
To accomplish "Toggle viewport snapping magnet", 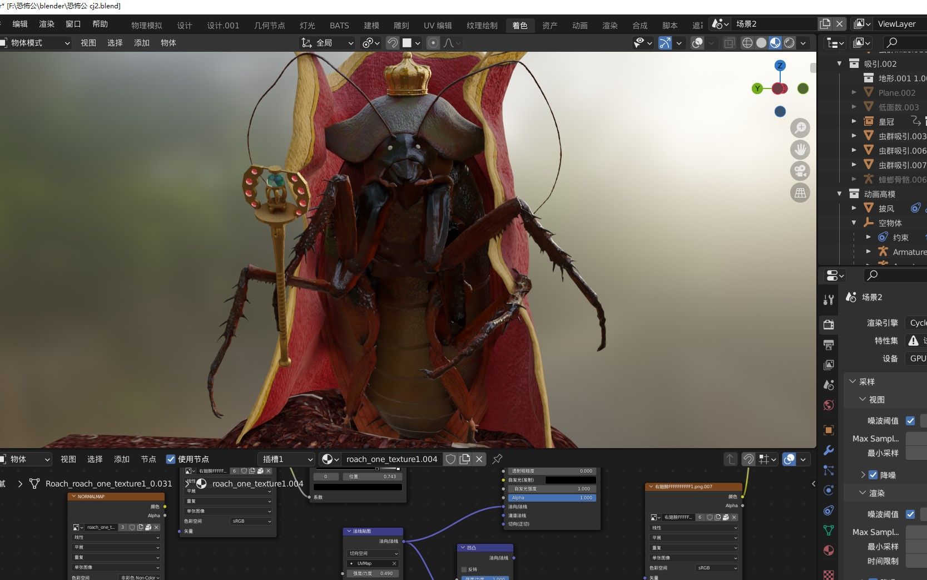I will pyautogui.click(x=393, y=43).
